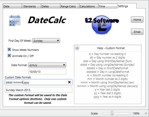Screen dimensions: 149x117
Task: Click the 'yy = Year last 2 digits' line
Action: pyautogui.click(x=107, y=93)
